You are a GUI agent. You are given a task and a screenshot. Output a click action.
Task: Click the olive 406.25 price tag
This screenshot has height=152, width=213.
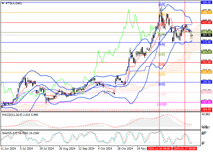[207, 32]
